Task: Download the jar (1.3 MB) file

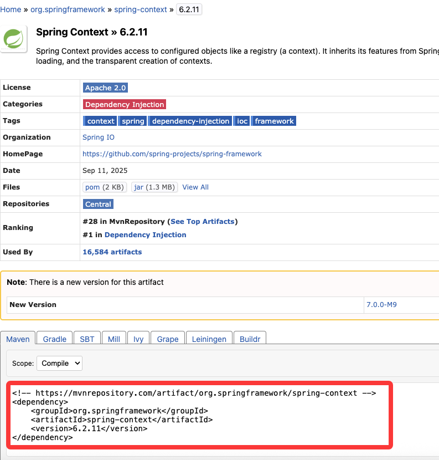Action: click(154, 187)
